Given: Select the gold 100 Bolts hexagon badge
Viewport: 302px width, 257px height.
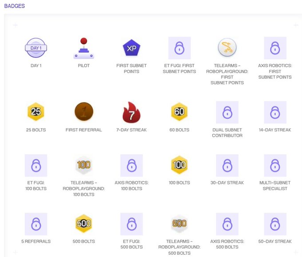Looking at the screenshot, I should click(x=179, y=165).
